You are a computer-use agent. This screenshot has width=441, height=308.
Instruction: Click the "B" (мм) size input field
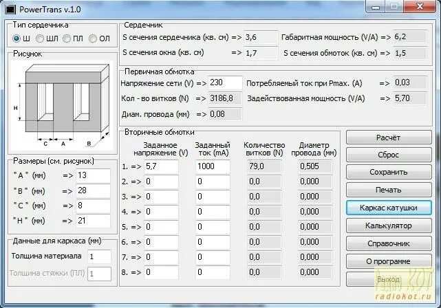[93, 191]
